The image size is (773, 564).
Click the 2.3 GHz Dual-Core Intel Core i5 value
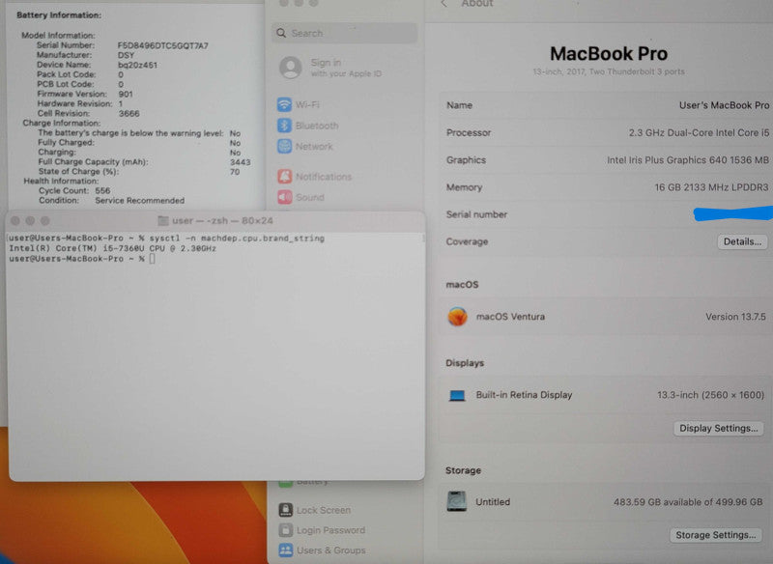point(699,133)
